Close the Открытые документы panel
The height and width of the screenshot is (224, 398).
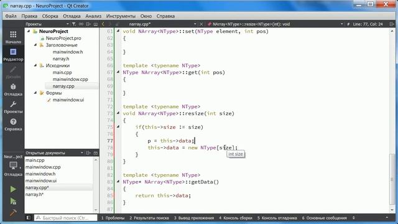coord(96,153)
